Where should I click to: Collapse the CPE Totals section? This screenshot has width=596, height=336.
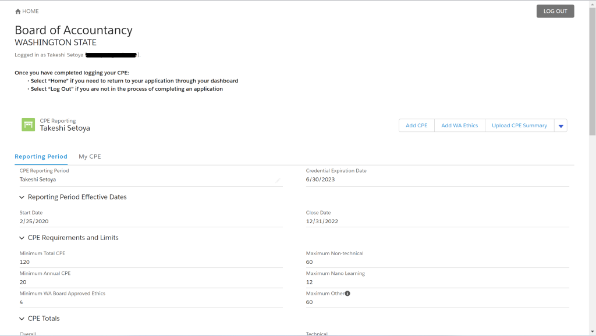point(22,319)
